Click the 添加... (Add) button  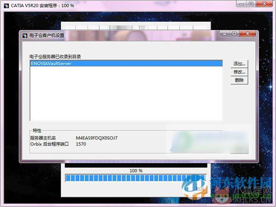point(239,63)
